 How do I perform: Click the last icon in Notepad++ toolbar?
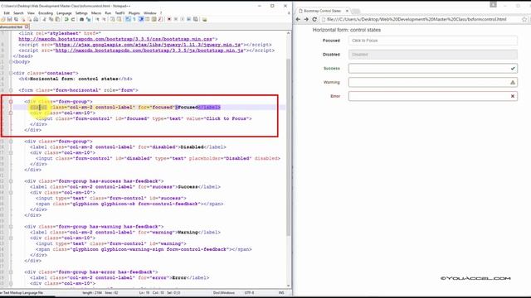(204, 19)
